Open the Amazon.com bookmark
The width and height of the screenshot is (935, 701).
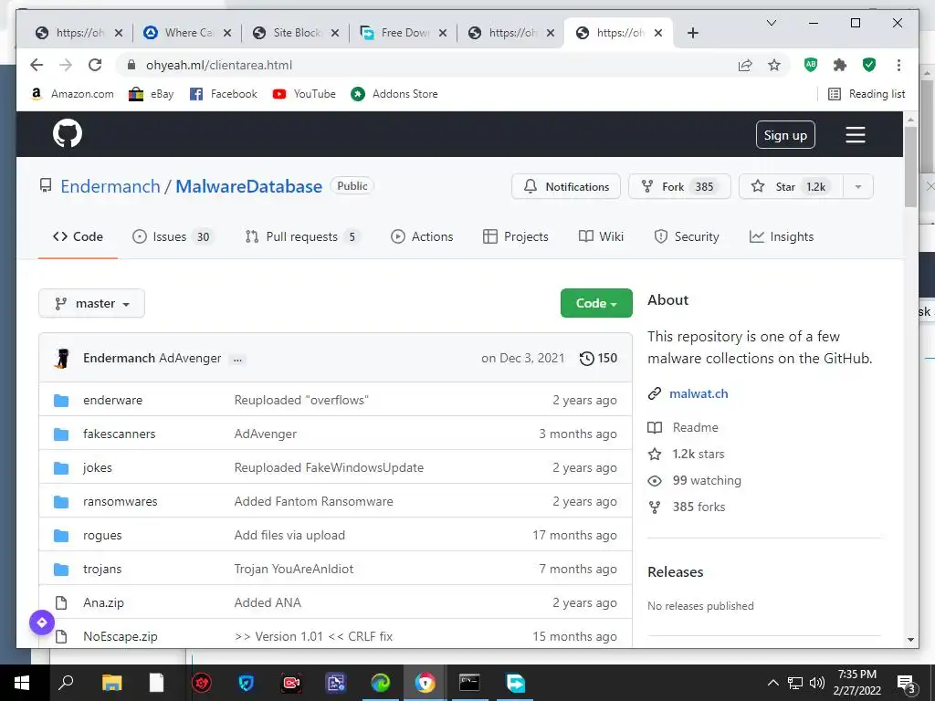coord(71,94)
